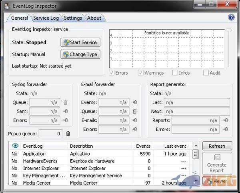The height and width of the screenshot is (193, 240).
Task: Reset the E-mails counter arrow icon
Action: [x=134, y=120]
